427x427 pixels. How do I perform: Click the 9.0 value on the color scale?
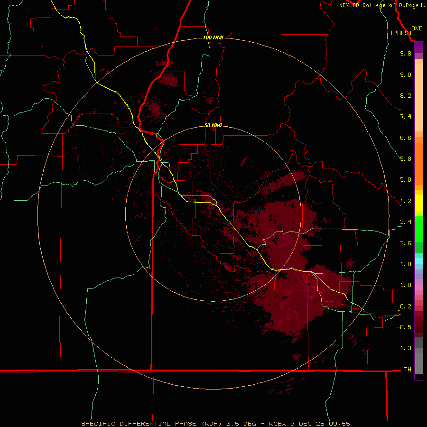click(x=406, y=74)
